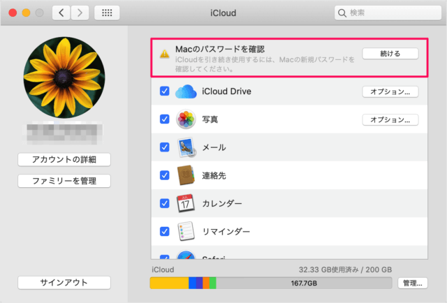Click the iCloud label above storage bar
The width and height of the screenshot is (447, 303).
pos(163,269)
